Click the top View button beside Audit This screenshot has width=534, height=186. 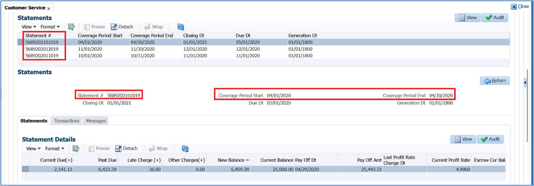pos(468,18)
